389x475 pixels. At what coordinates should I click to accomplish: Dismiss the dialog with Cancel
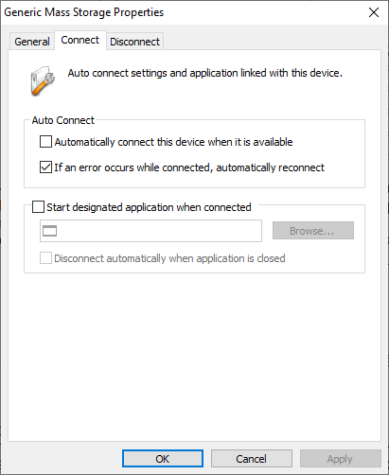[252, 459]
